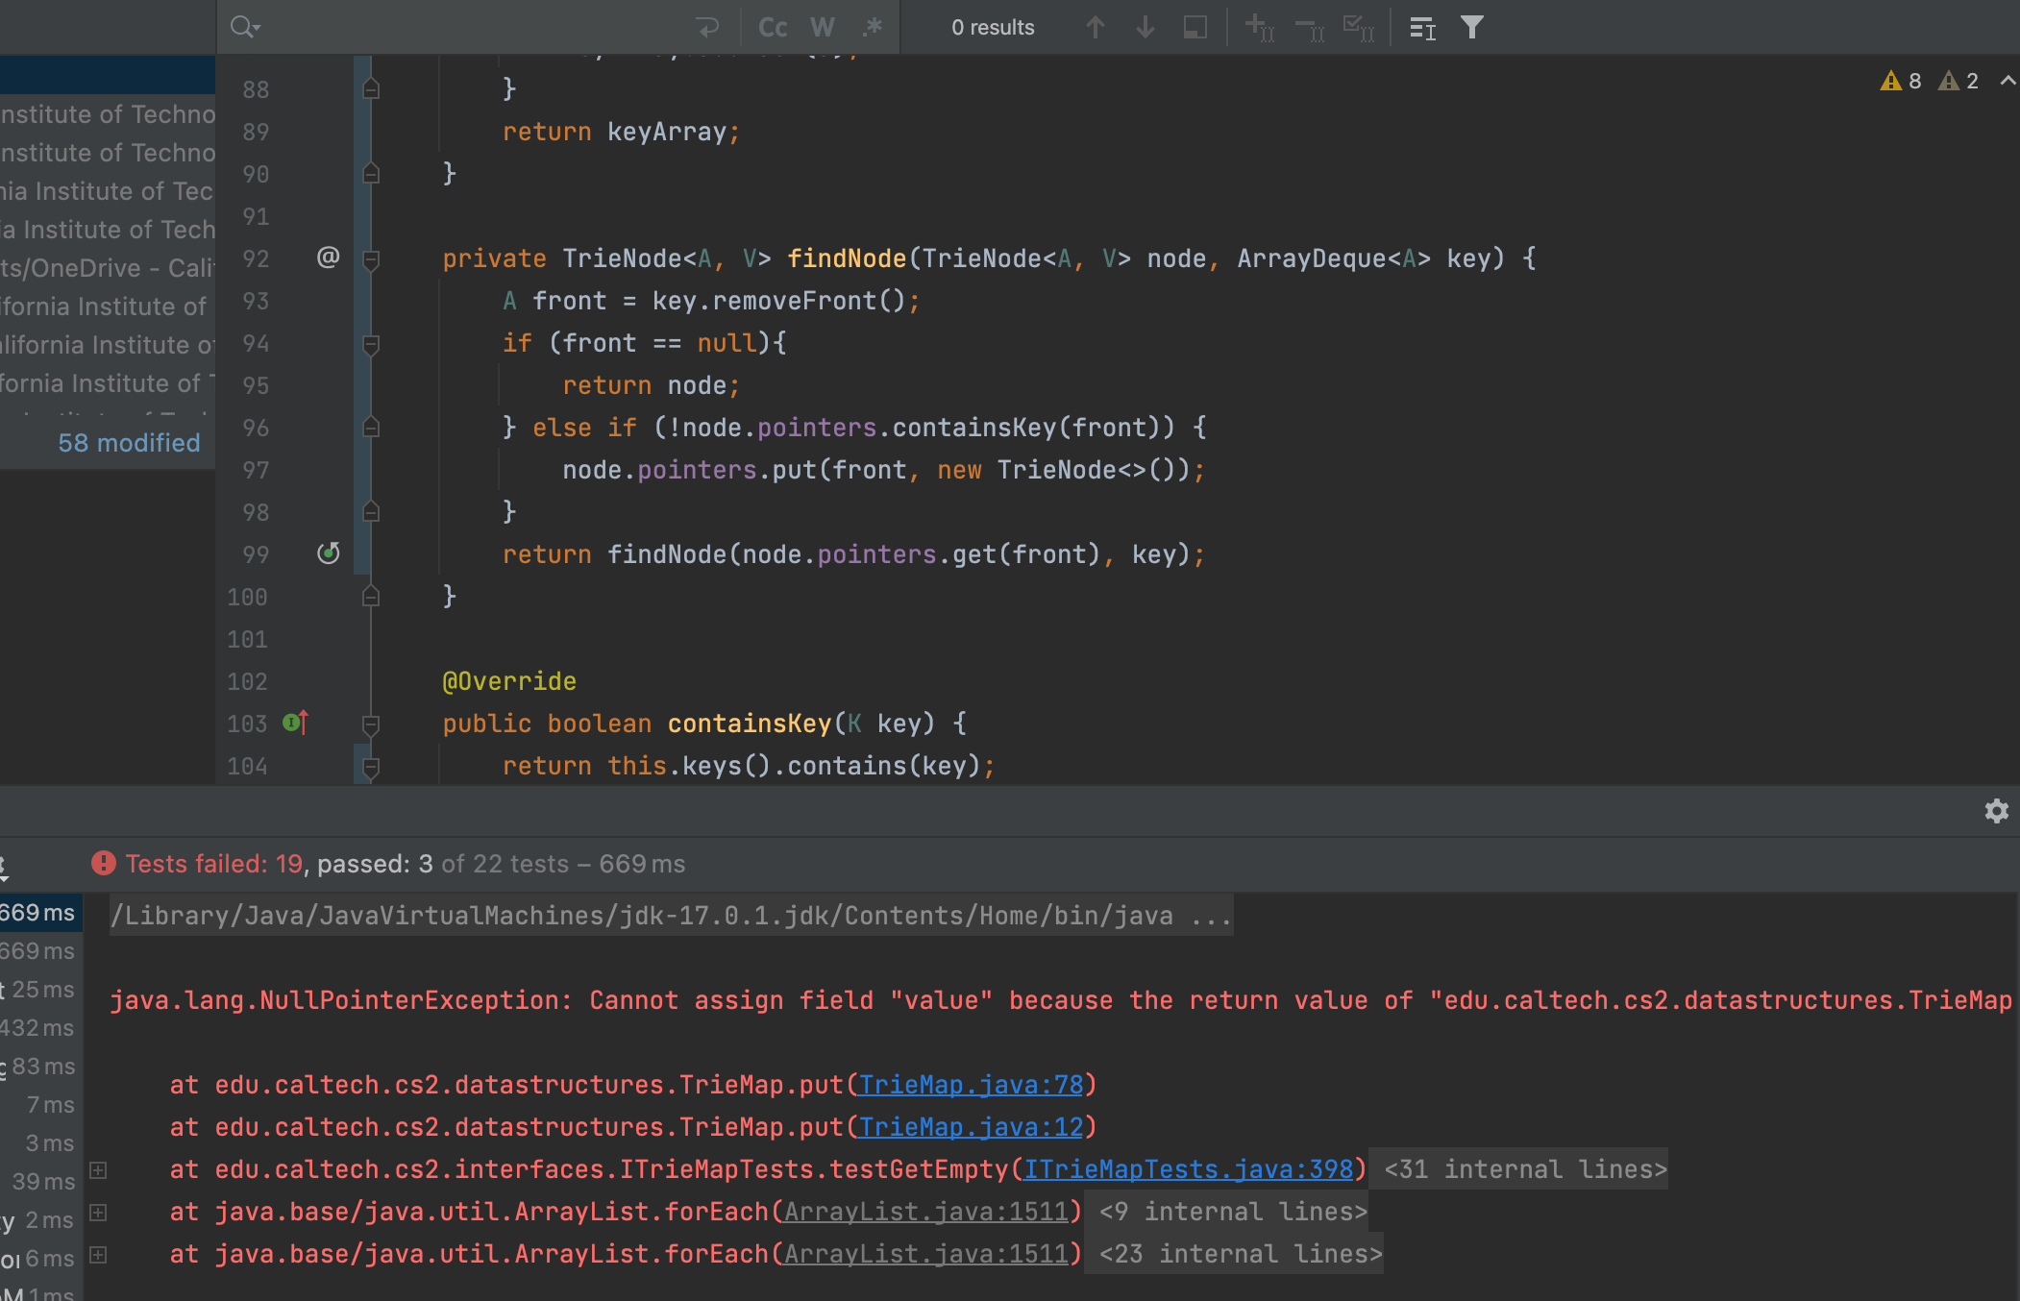
Task: Click the 8 warnings inspection indicator
Action: (1901, 81)
